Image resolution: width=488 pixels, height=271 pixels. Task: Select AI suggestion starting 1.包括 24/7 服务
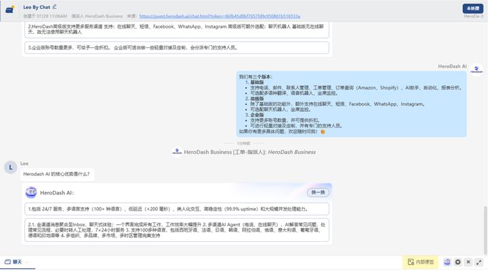point(176,209)
